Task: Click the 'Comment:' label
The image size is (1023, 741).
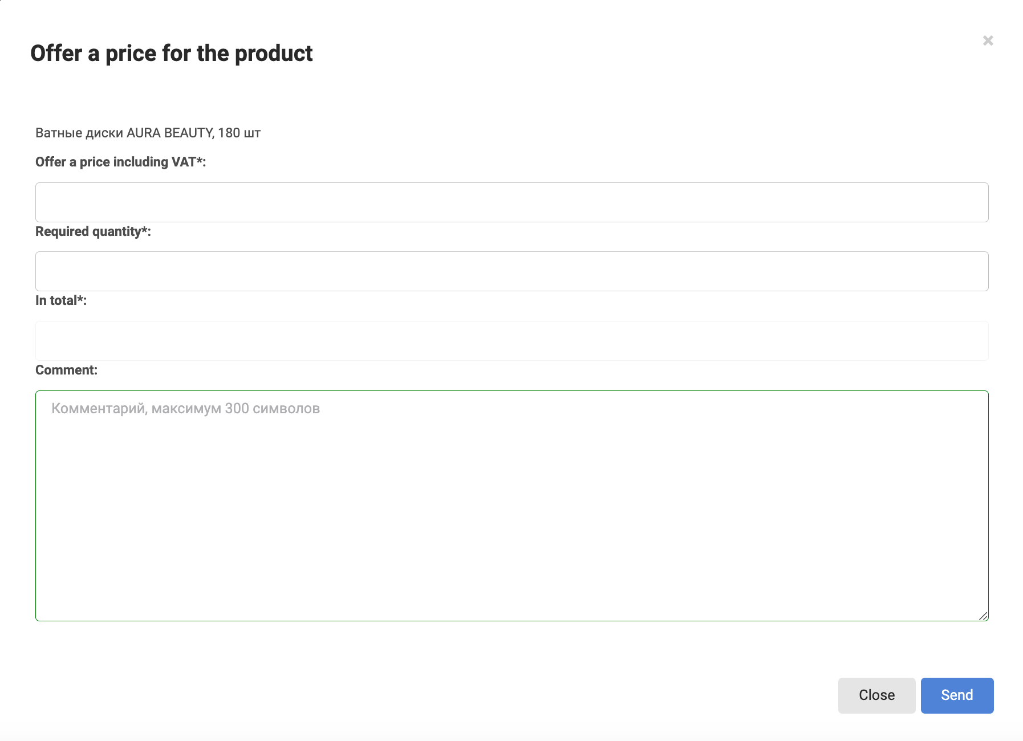Action: tap(66, 370)
